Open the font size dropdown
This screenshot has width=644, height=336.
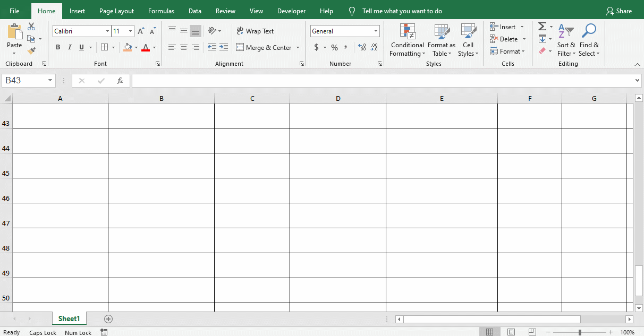pos(130,31)
